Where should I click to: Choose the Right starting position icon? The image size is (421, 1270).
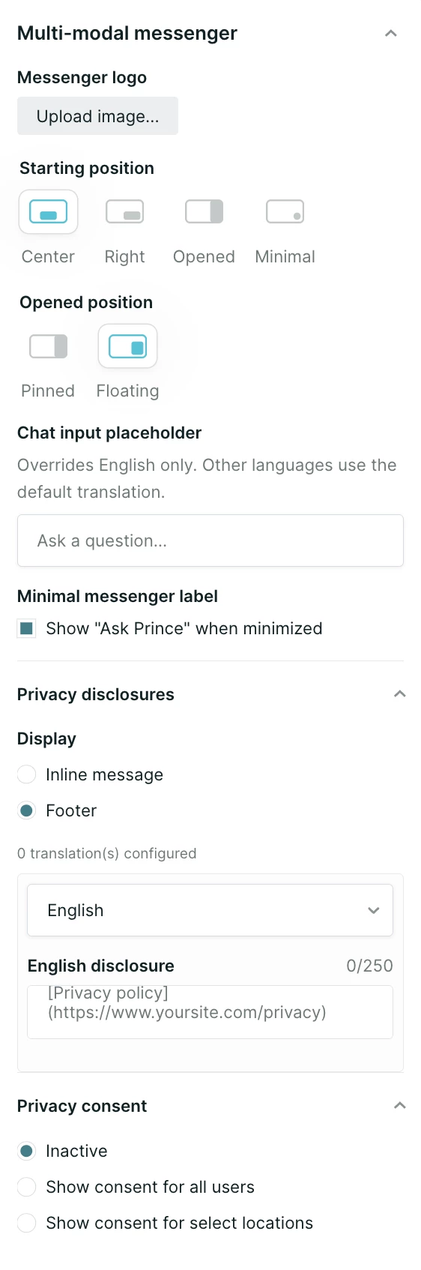point(124,212)
